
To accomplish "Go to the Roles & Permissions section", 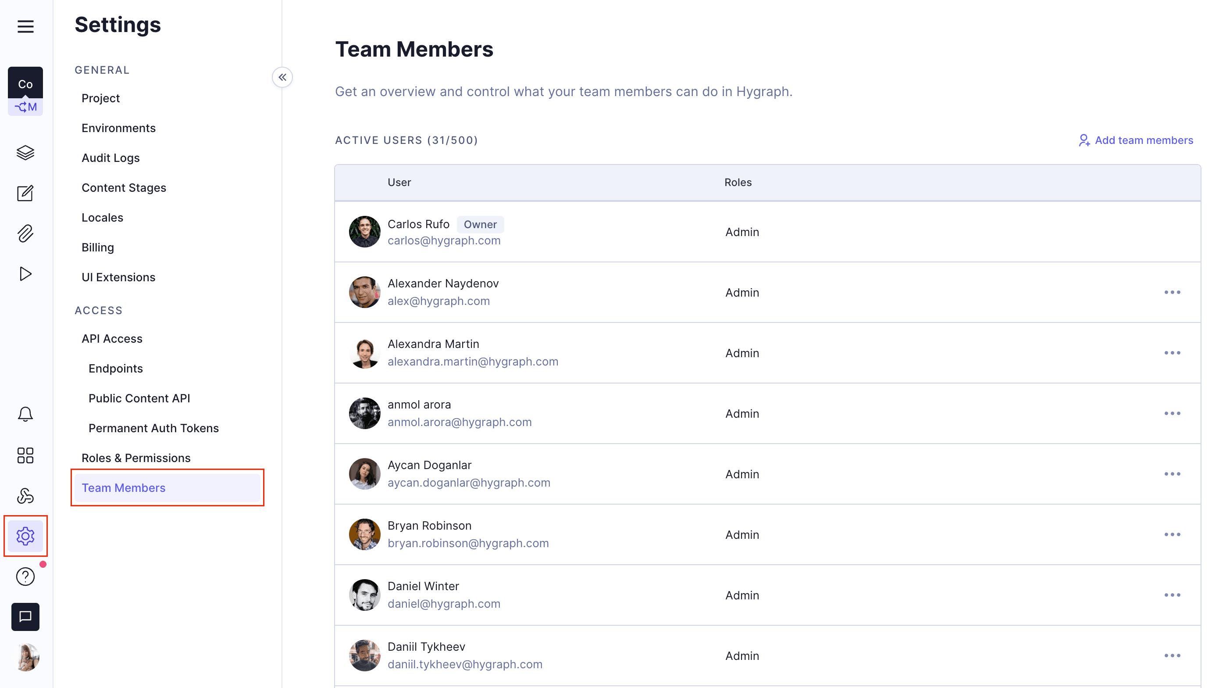I will click(x=136, y=457).
